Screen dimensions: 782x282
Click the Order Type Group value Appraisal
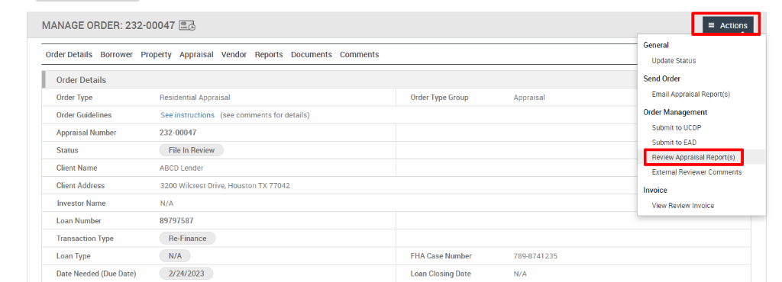point(529,98)
